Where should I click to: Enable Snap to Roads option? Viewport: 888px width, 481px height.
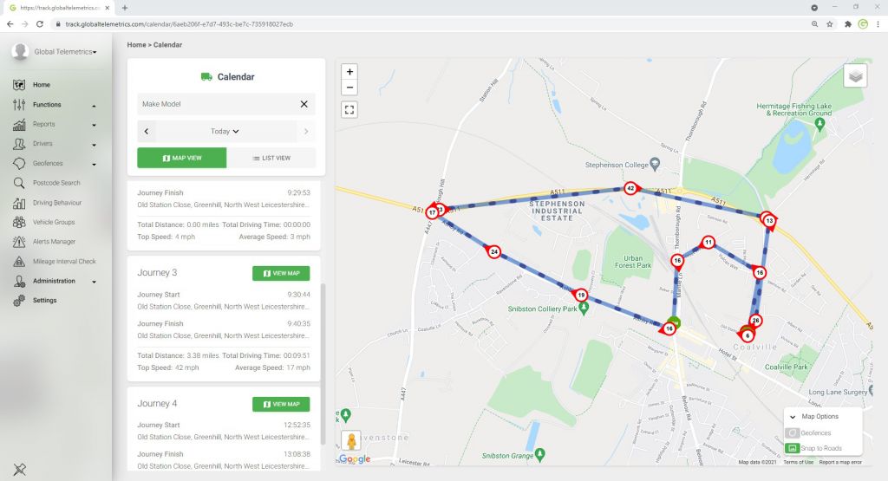tap(792, 448)
